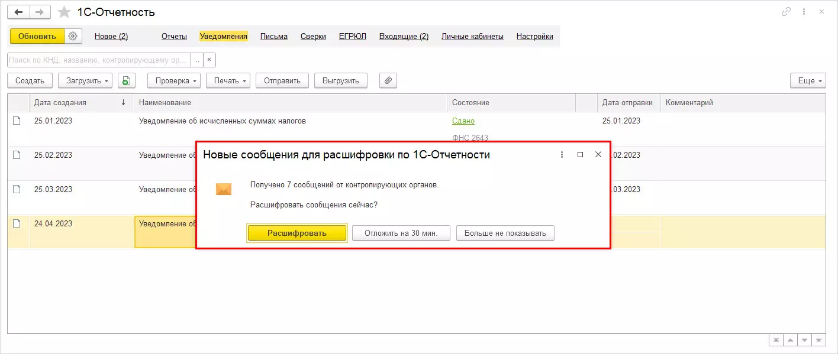
Task: Expand the Печать dropdown
Action: pos(228,80)
